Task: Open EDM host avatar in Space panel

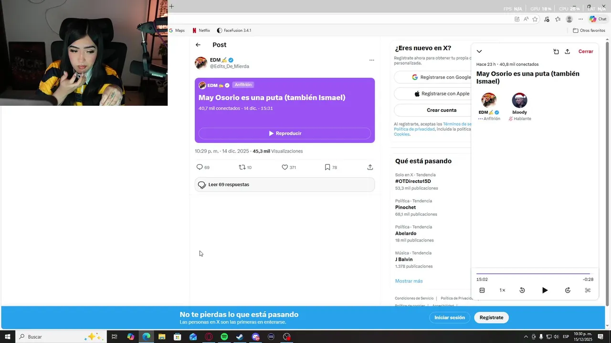Action: (489, 101)
